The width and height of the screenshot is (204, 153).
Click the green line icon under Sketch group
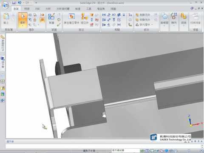tap(59, 25)
